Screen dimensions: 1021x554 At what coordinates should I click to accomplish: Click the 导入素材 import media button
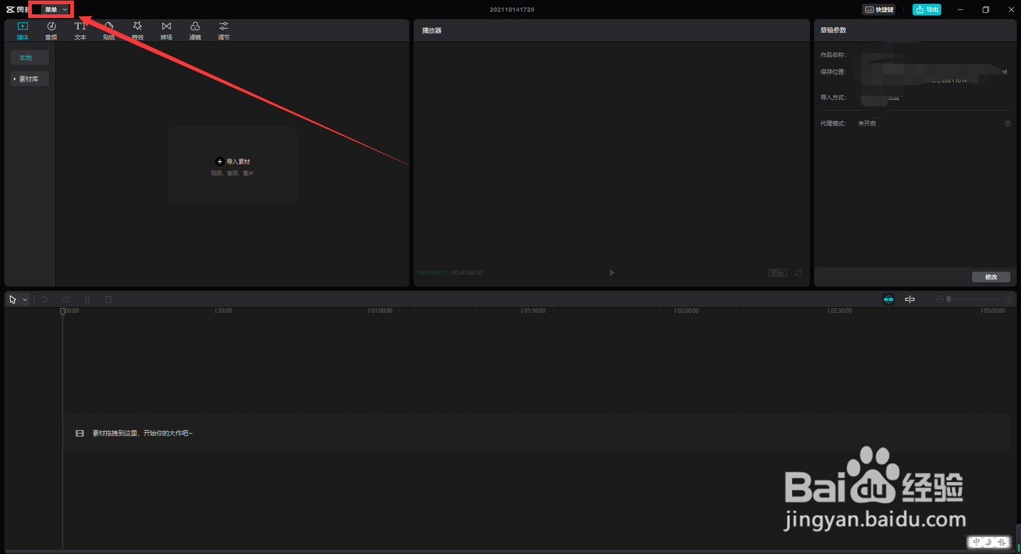coord(233,162)
